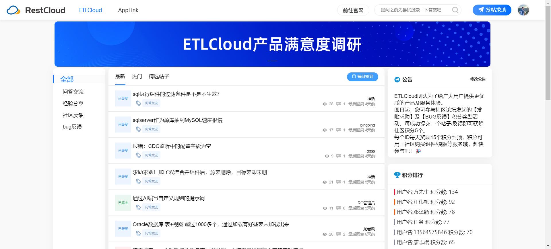Click comment icon of 求助求助 post

coord(339,182)
